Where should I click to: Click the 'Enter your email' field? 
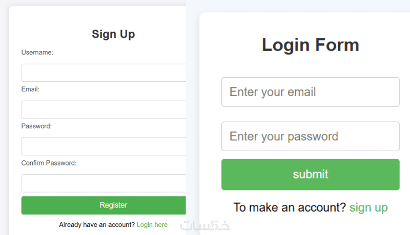click(310, 92)
